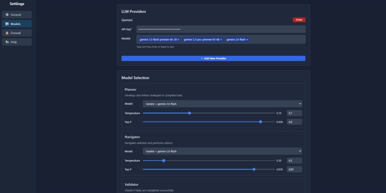Select the Models tab in sidebar
The width and height of the screenshot is (386, 193).
tap(17, 24)
